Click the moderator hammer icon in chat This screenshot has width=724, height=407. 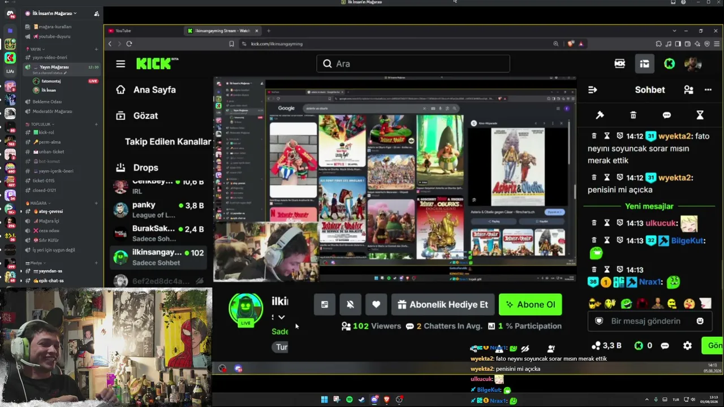point(600,115)
